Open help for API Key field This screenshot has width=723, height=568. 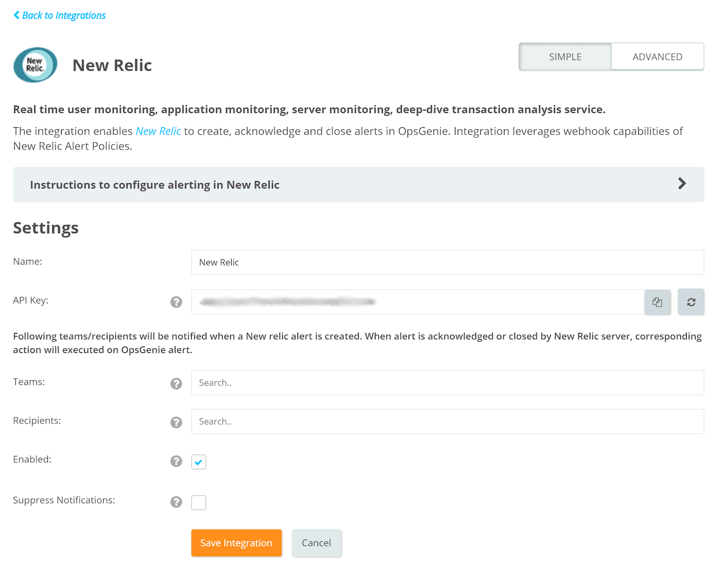(x=176, y=302)
